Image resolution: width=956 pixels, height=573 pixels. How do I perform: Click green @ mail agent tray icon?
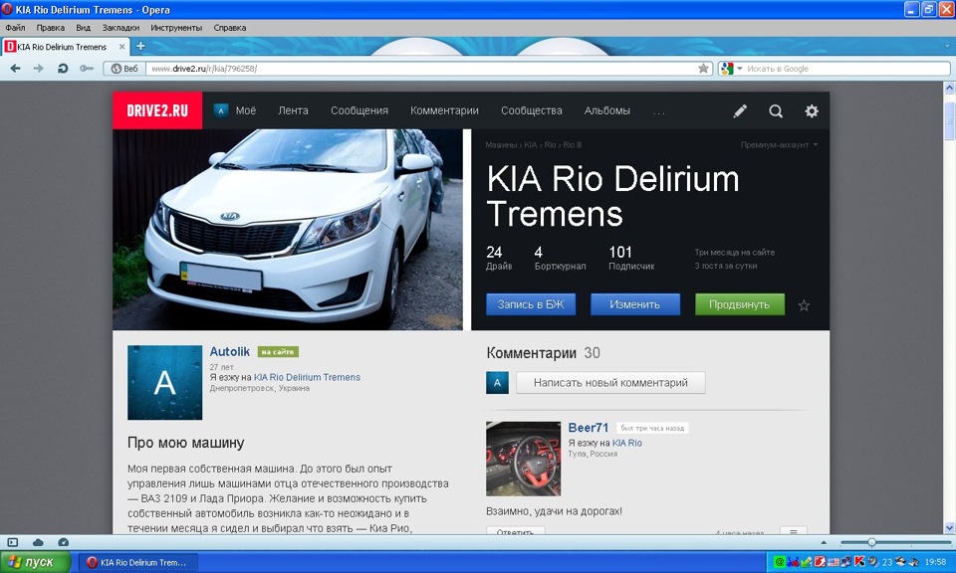click(779, 561)
